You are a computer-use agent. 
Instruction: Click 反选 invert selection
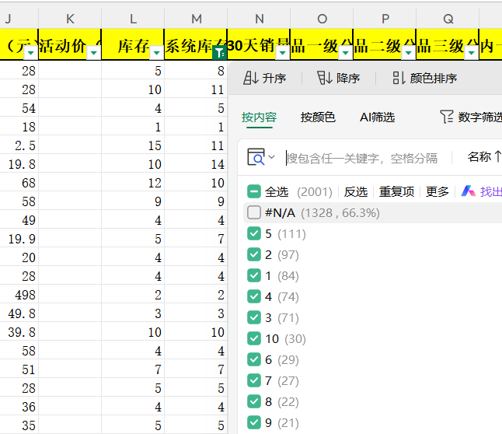point(355,191)
